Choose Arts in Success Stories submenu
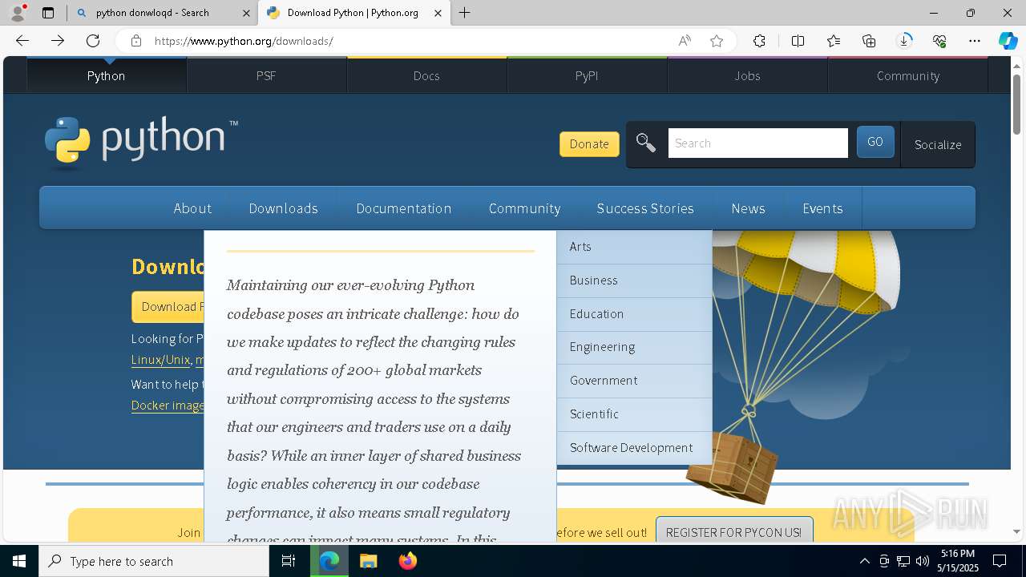Viewport: 1026px width, 577px height. pyautogui.click(x=634, y=247)
